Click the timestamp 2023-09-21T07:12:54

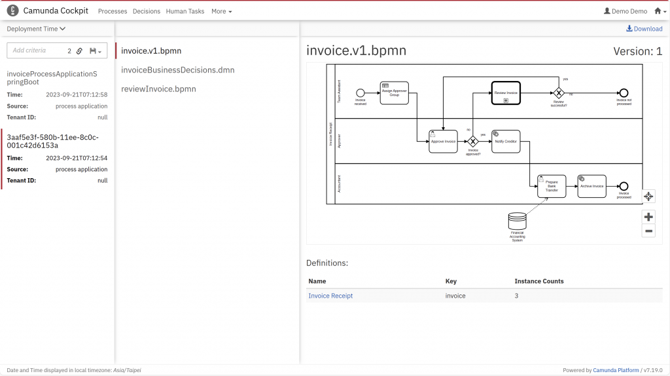click(77, 158)
